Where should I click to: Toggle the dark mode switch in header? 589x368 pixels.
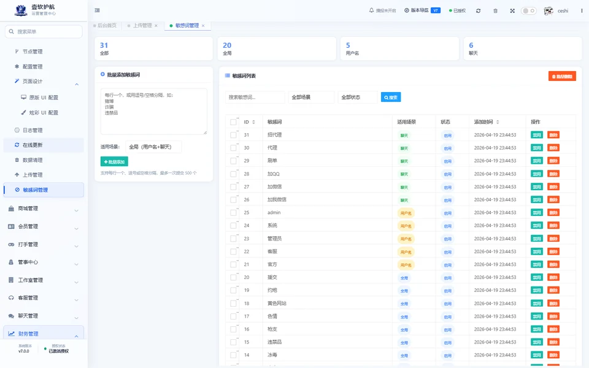tap(528, 11)
